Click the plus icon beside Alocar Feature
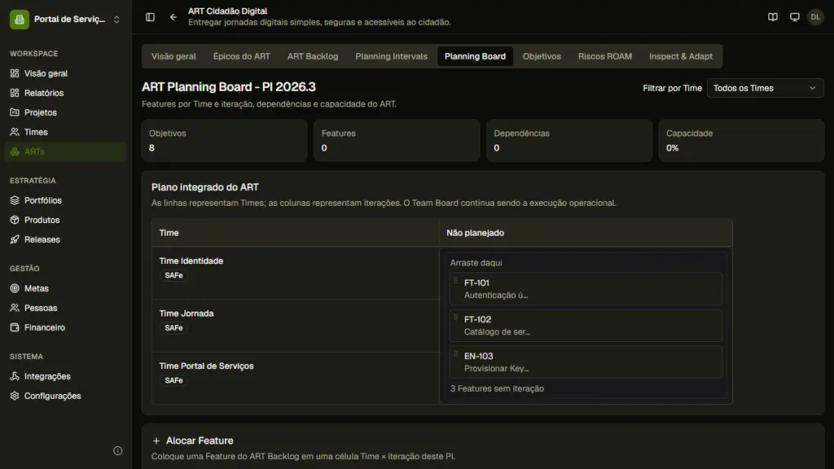834x469 pixels. [156, 441]
